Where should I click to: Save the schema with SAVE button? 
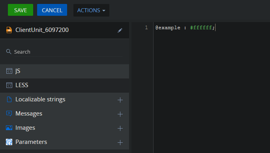point(21,10)
